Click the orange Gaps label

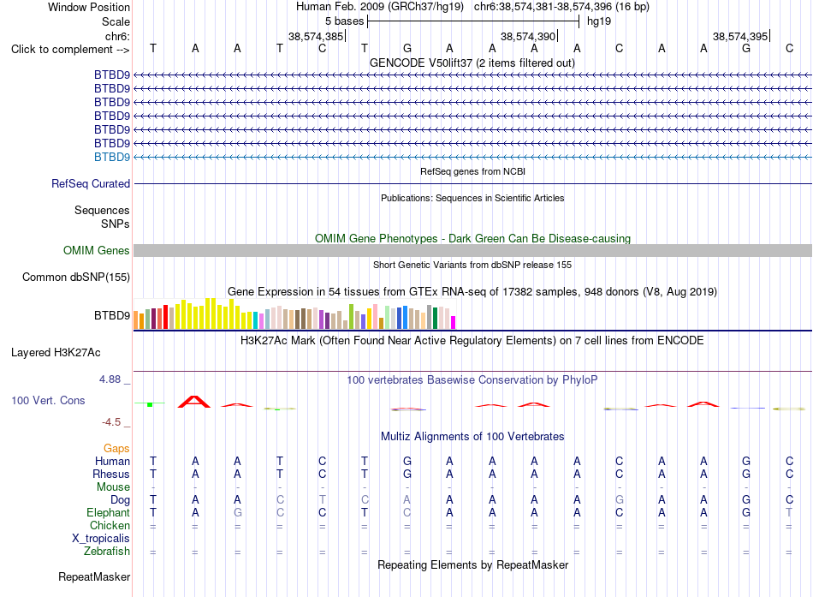116,448
